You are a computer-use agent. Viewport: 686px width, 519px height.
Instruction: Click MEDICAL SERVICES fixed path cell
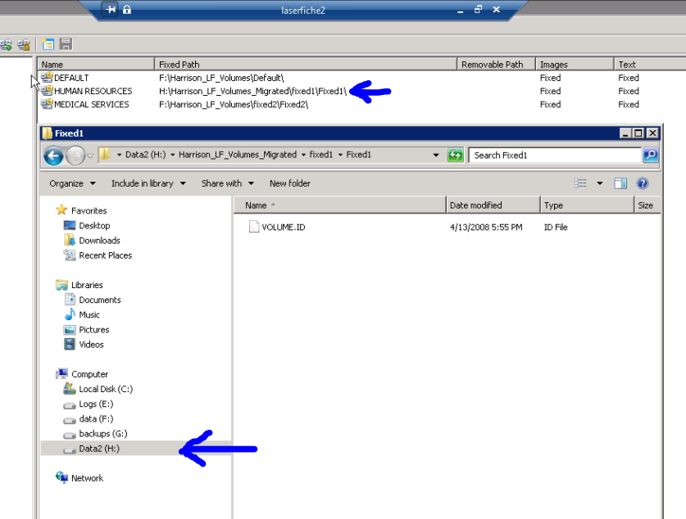234,105
